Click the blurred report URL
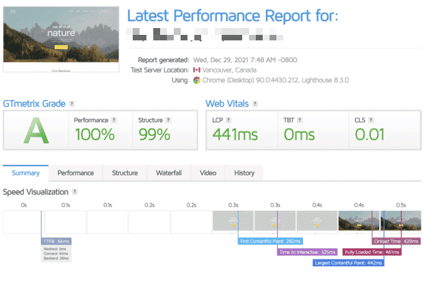 205,34
